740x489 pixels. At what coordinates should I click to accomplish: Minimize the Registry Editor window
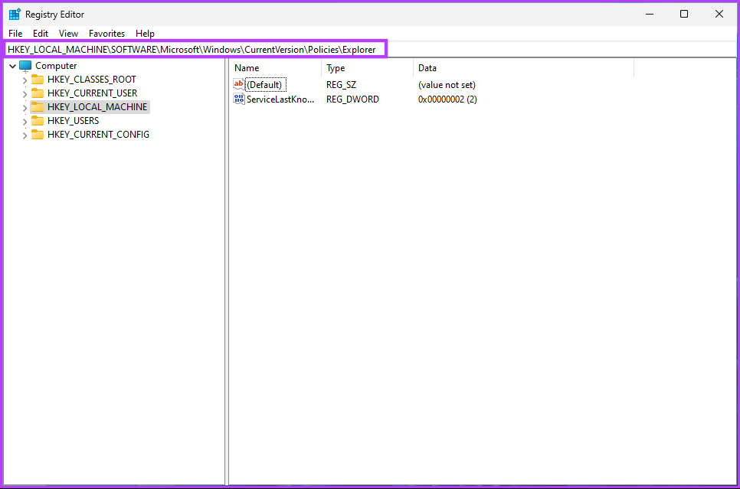tap(650, 14)
